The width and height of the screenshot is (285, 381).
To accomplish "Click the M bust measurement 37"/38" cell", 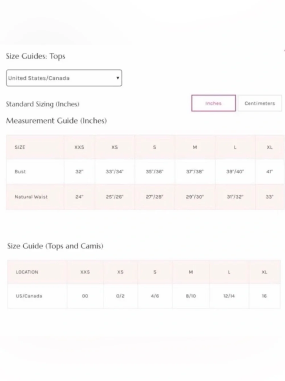I will point(195,172).
